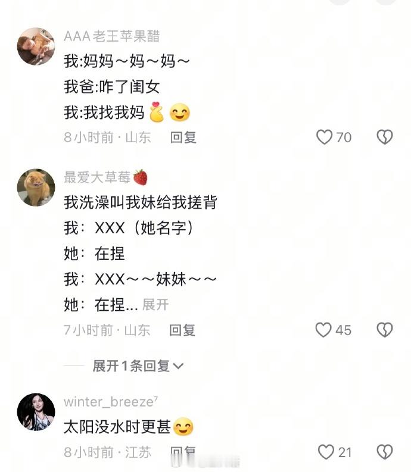Reply to AAA老王苹果醋 via 回复

coord(183,137)
